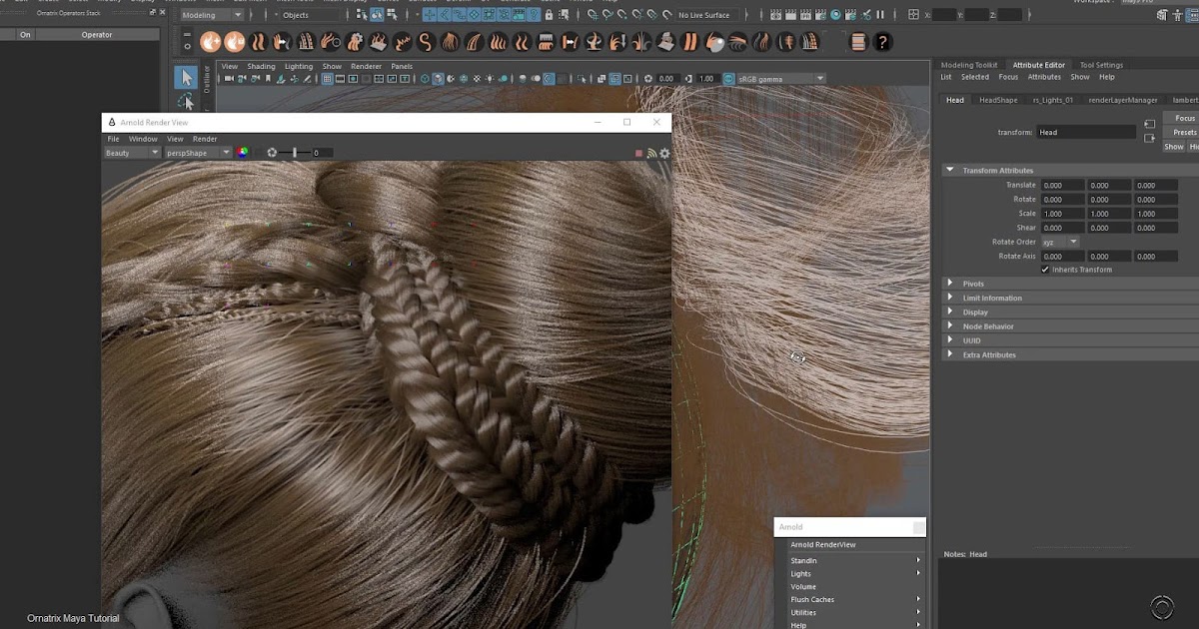This screenshot has width=1199, height=629.
Task: Toggle smooth shade all in viewport toolbar
Action: 439,79
